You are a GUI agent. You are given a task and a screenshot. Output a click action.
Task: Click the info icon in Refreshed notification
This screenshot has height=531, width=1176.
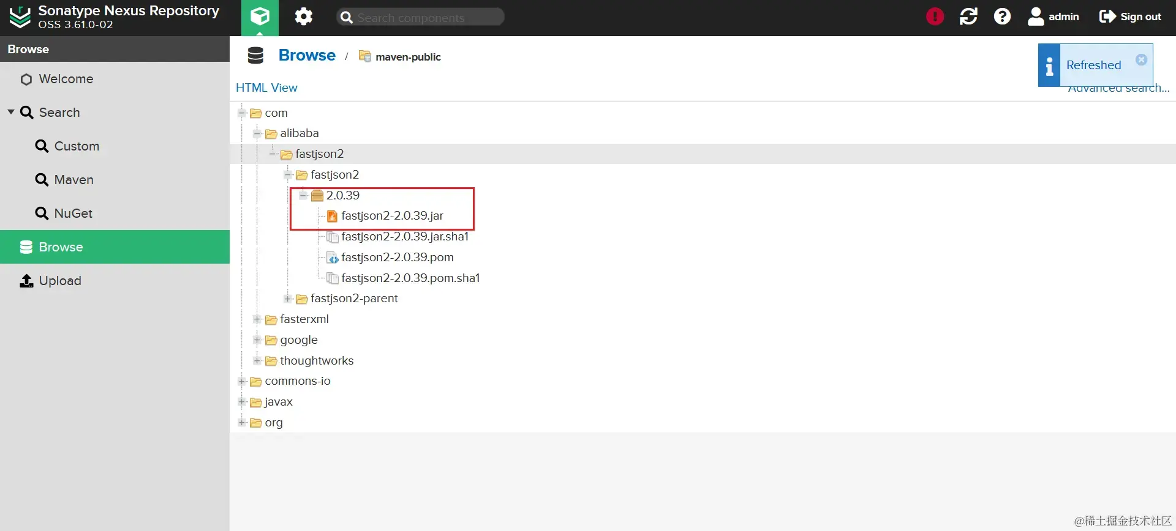pos(1049,65)
